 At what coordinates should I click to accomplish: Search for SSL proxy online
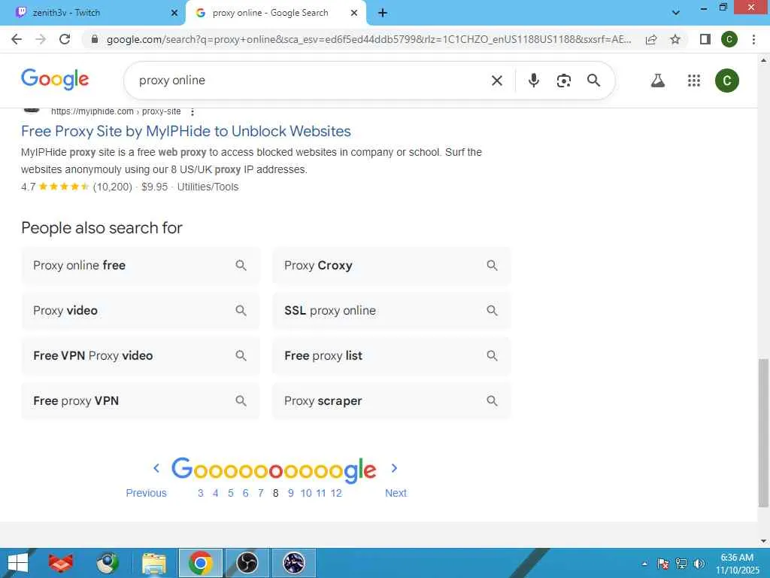point(391,311)
